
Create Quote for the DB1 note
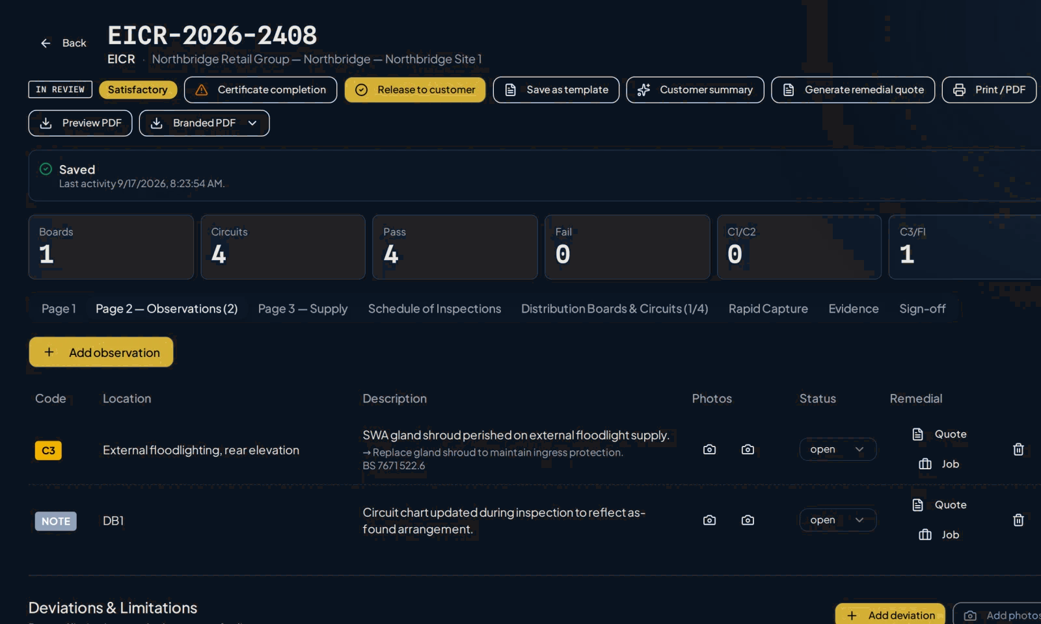pos(940,505)
